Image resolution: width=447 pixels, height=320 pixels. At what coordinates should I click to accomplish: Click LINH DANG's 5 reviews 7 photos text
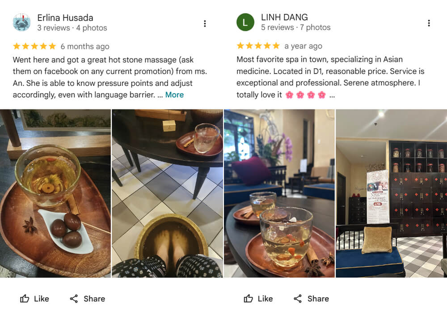tap(295, 27)
